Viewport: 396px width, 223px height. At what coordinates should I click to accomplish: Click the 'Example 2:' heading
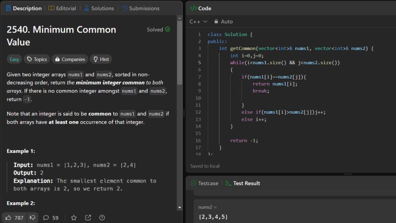coord(21,203)
